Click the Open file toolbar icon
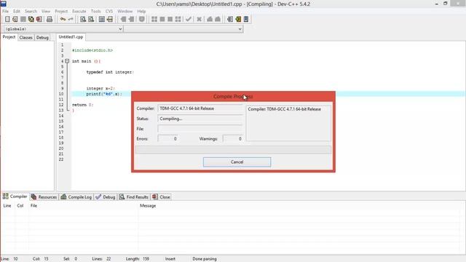 (15, 19)
